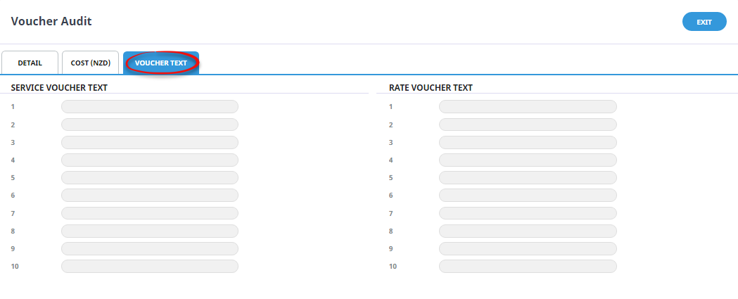Click Rate Voucher Text line 3 field
Viewport: 738px width, 299px height.
pos(528,142)
